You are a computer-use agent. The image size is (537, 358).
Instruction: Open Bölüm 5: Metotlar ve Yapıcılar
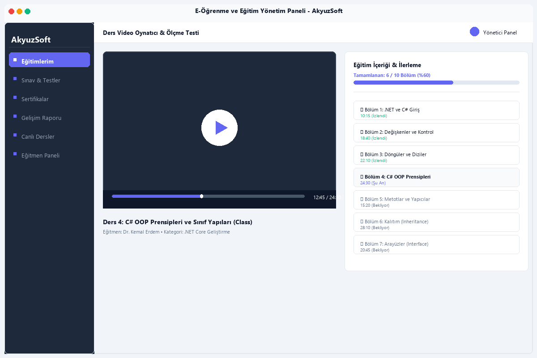(436, 200)
